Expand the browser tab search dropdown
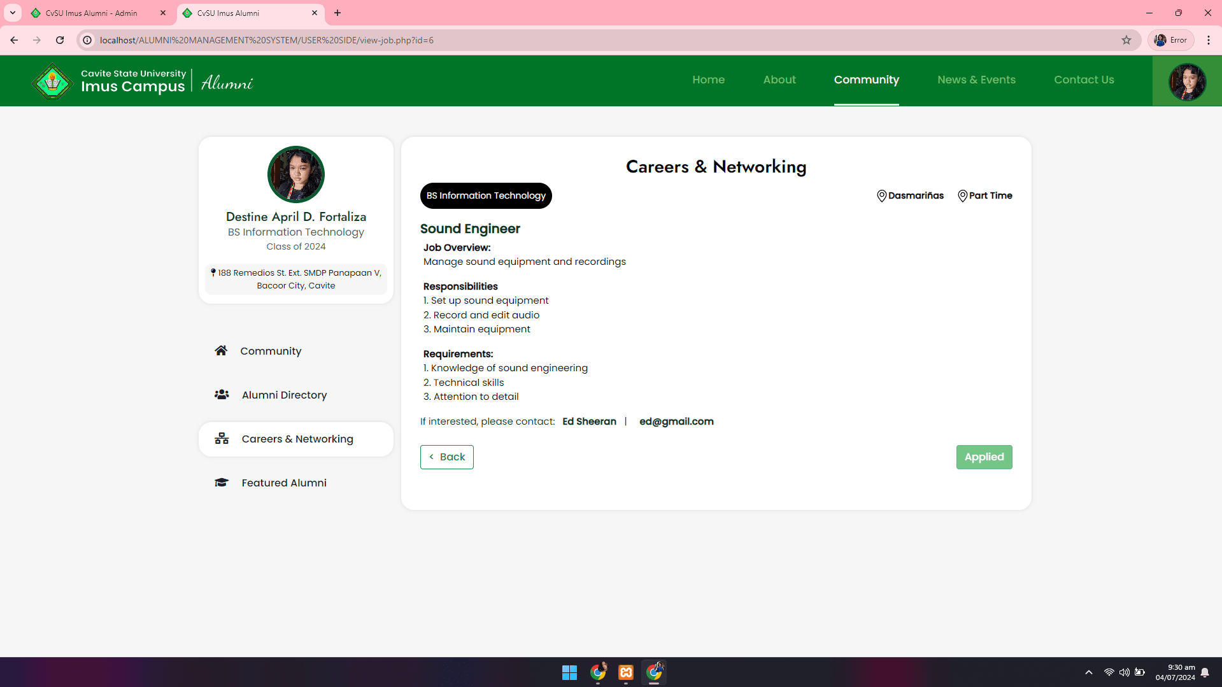 pyautogui.click(x=13, y=13)
